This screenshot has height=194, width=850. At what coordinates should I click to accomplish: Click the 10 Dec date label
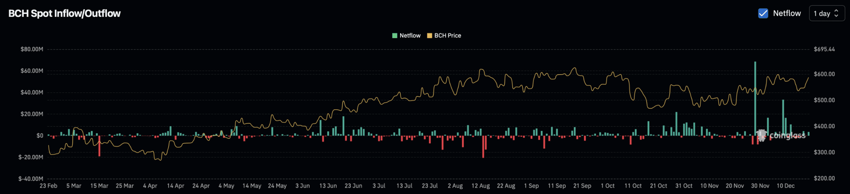786,186
